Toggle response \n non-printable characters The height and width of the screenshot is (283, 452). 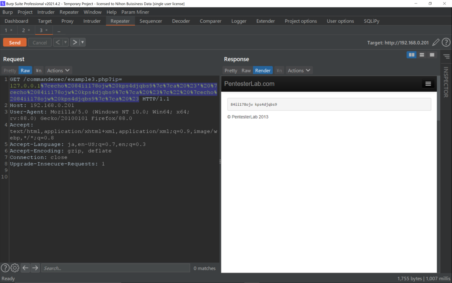pyautogui.click(x=279, y=70)
